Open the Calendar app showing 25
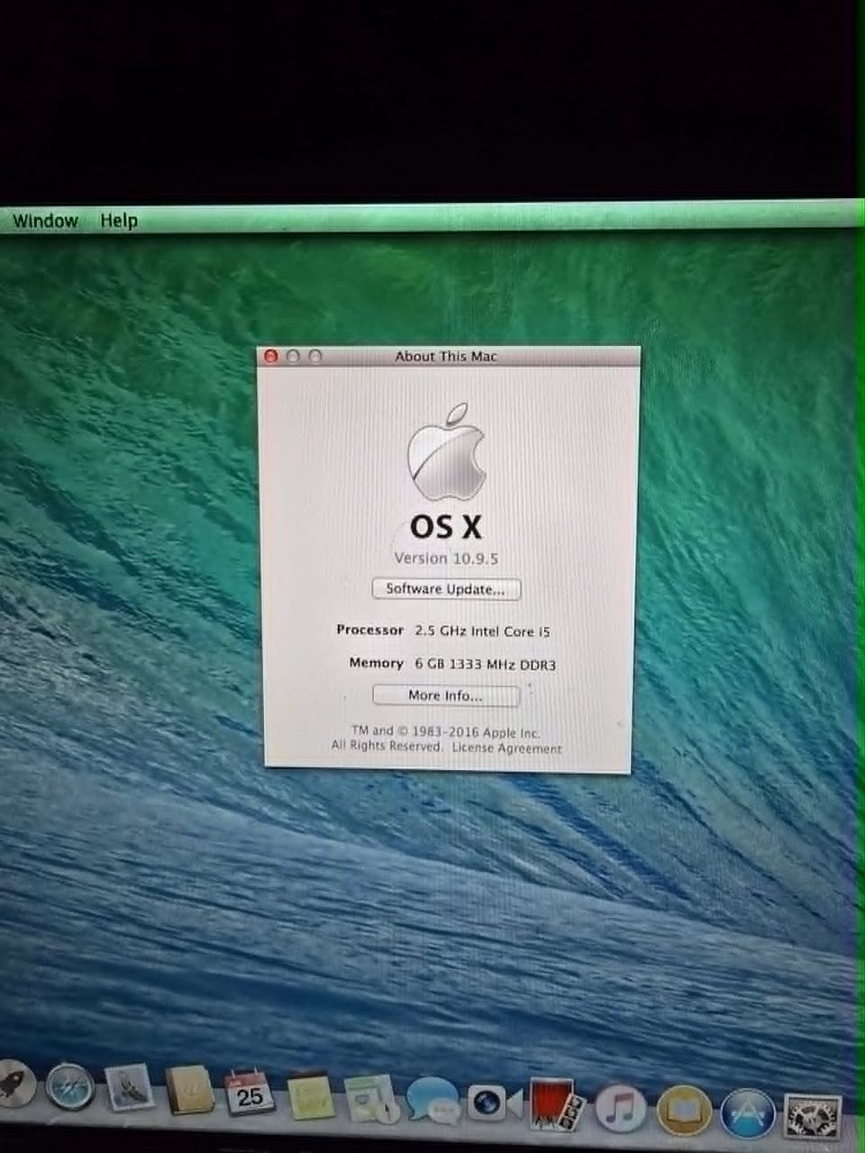 coord(250,1092)
